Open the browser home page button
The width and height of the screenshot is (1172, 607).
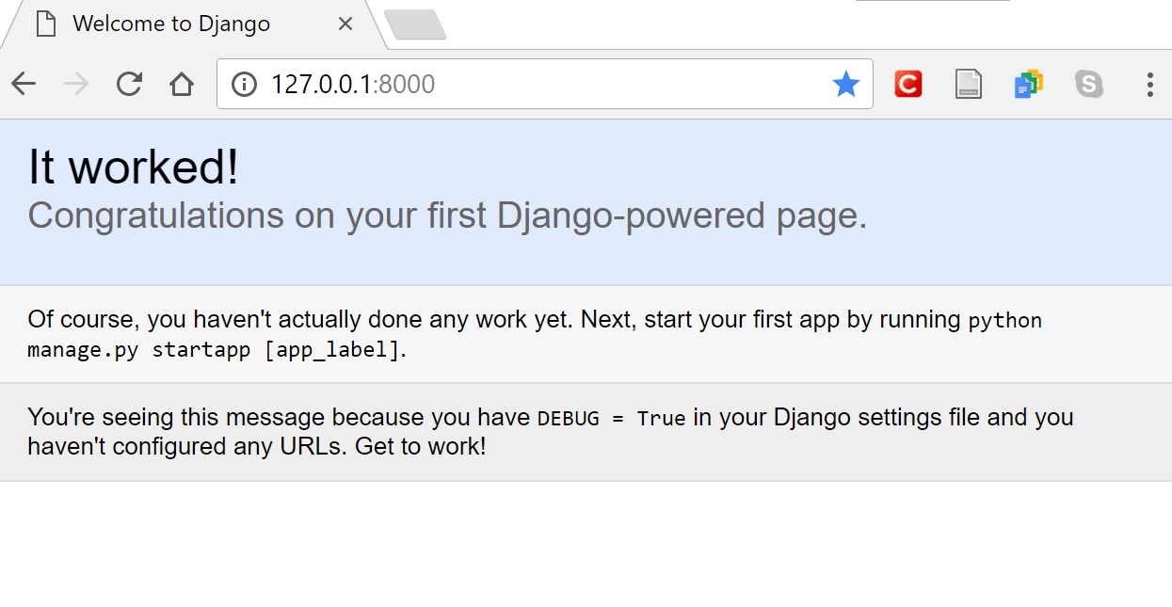coord(182,85)
